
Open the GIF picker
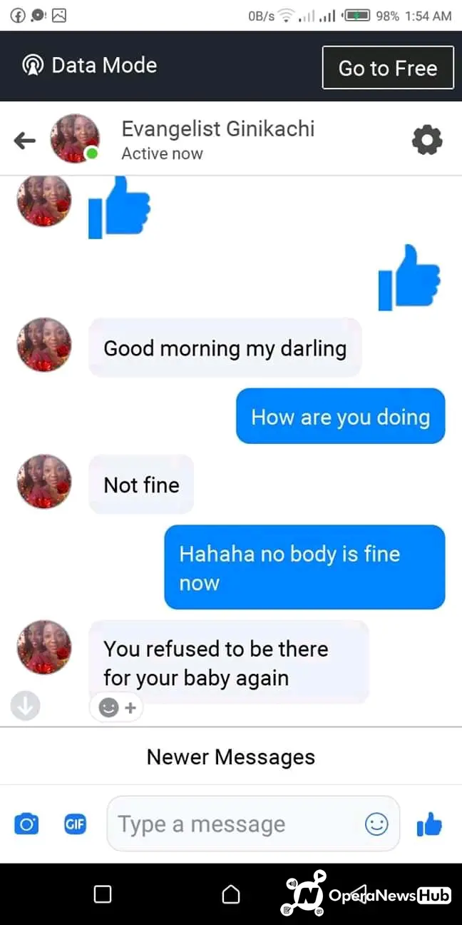(75, 824)
